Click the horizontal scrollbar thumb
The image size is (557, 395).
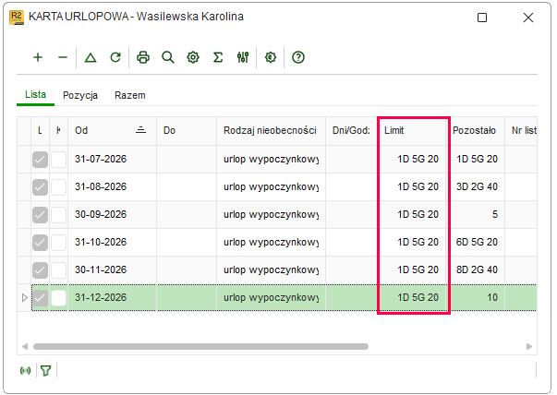coord(200,346)
